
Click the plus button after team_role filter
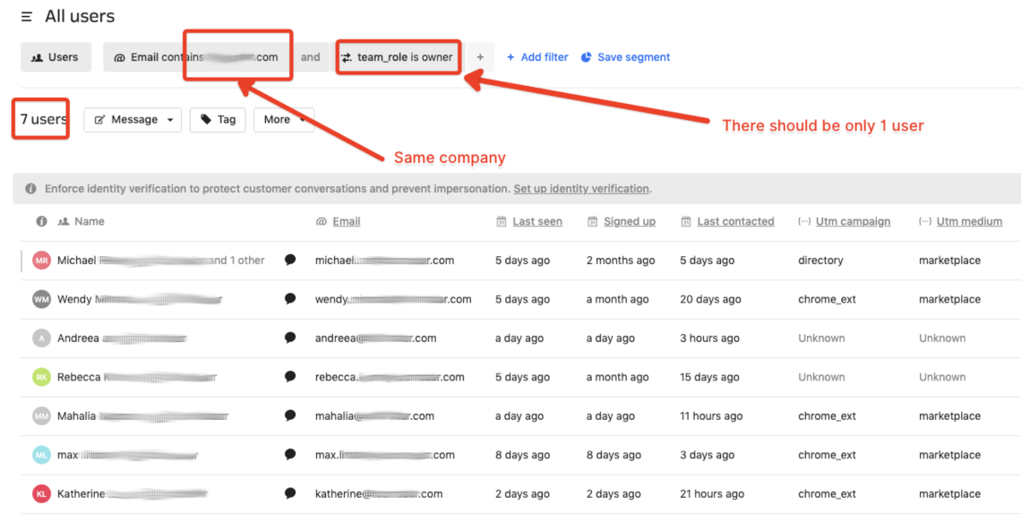tap(480, 57)
